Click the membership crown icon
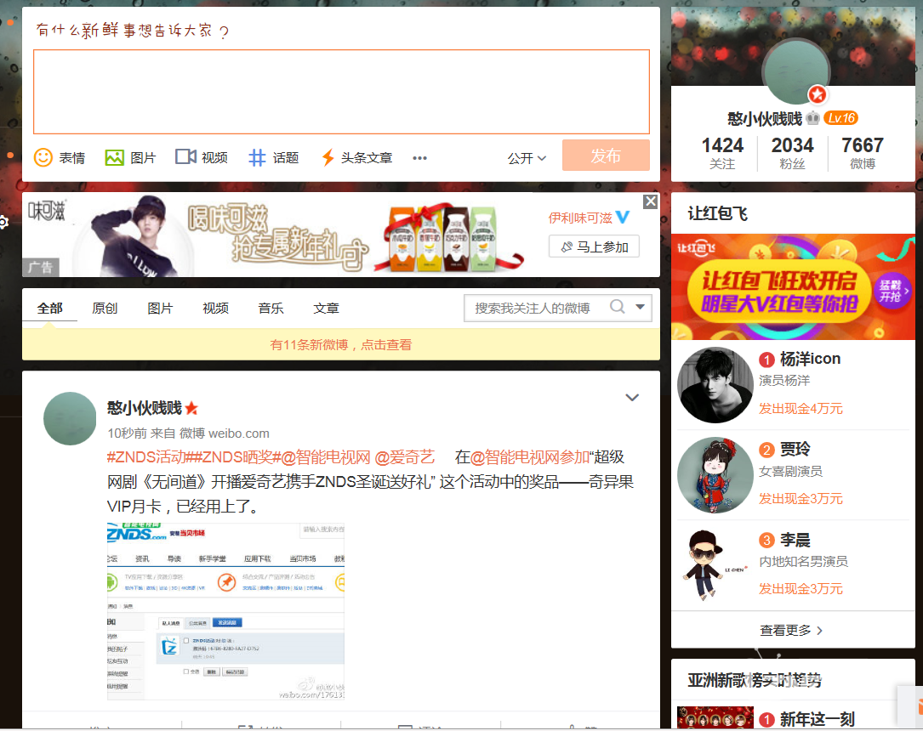This screenshot has height=731, width=923. [x=813, y=118]
